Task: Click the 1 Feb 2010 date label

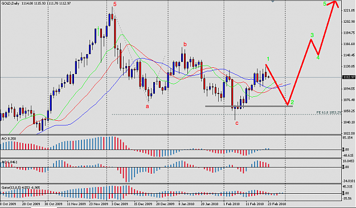Action: coord(231,204)
